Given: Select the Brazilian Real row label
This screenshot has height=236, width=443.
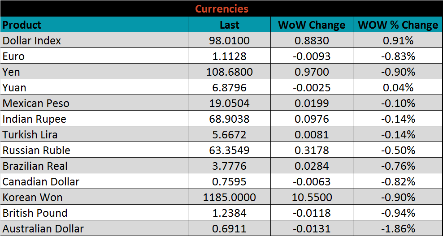Looking at the screenshot, I should [35, 166].
